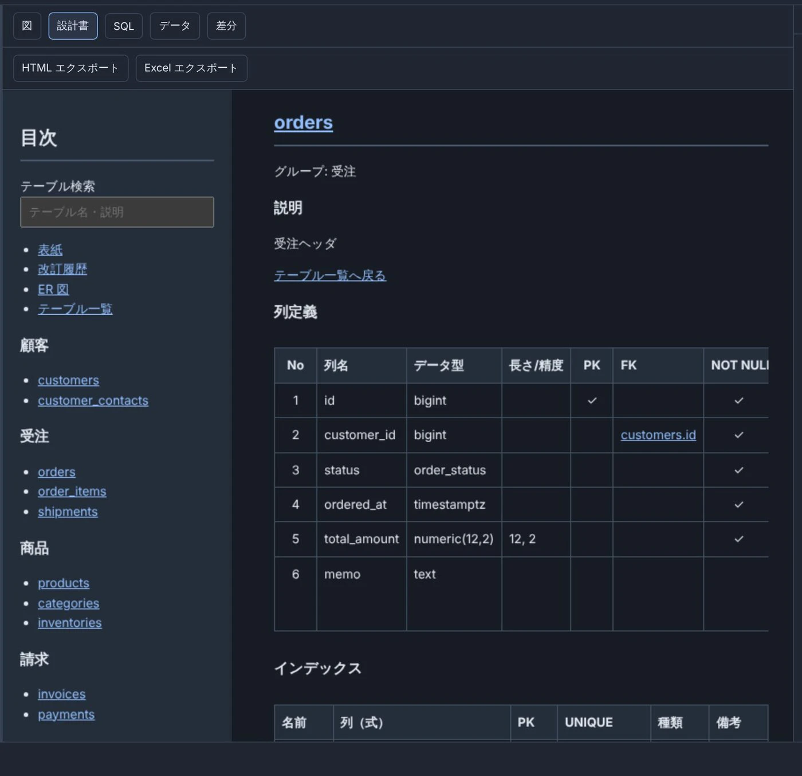This screenshot has width=802, height=776.
Task: Click the memo column name cell
Action: pos(361,594)
